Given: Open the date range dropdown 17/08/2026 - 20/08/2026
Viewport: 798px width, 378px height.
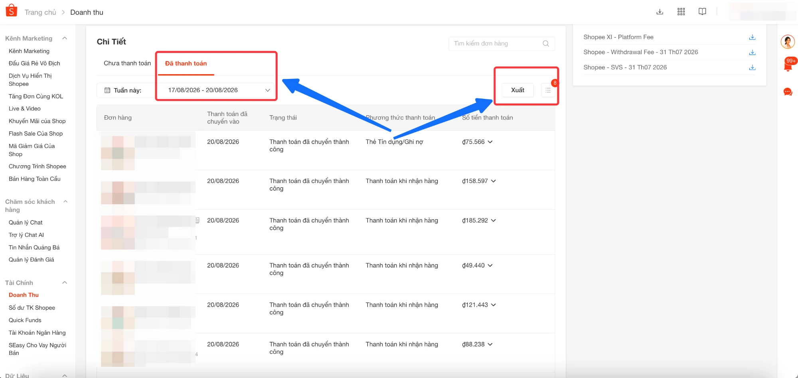Looking at the screenshot, I should [x=219, y=90].
